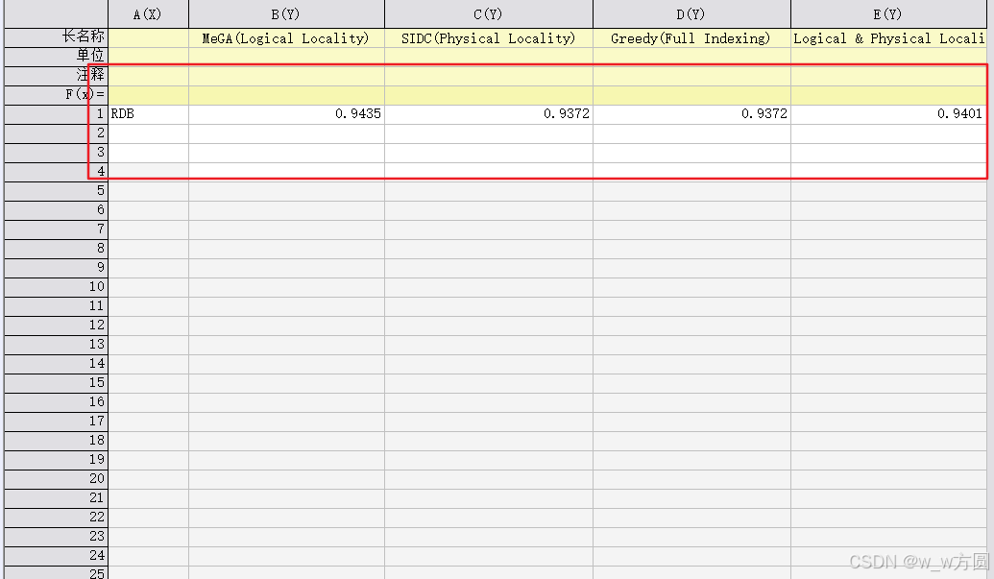This screenshot has height=579, width=994.
Task: Select row header 19
Action: [x=56, y=459]
